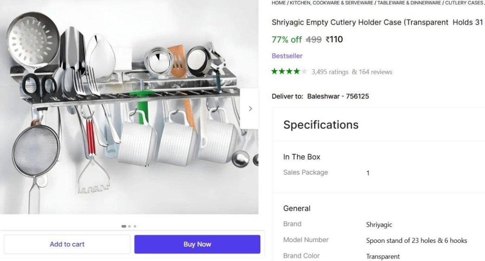Select the first carousel dot below the image
The width and height of the screenshot is (485, 261).
[x=124, y=226]
